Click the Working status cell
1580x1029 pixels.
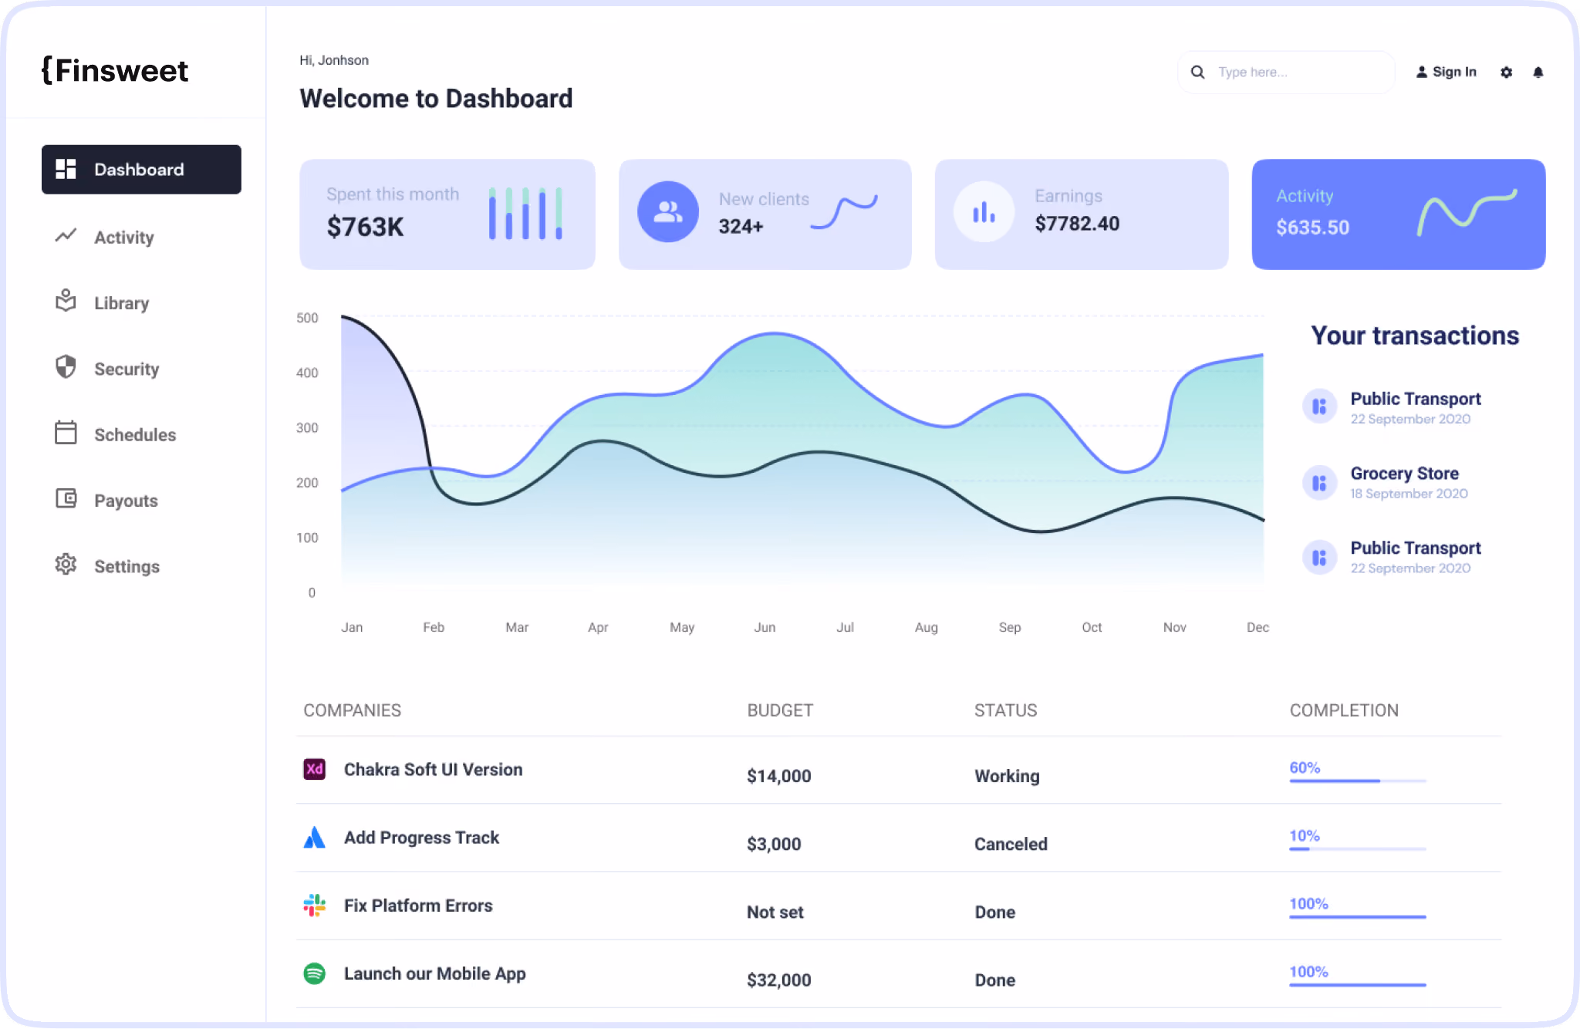click(x=1007, y=776)
